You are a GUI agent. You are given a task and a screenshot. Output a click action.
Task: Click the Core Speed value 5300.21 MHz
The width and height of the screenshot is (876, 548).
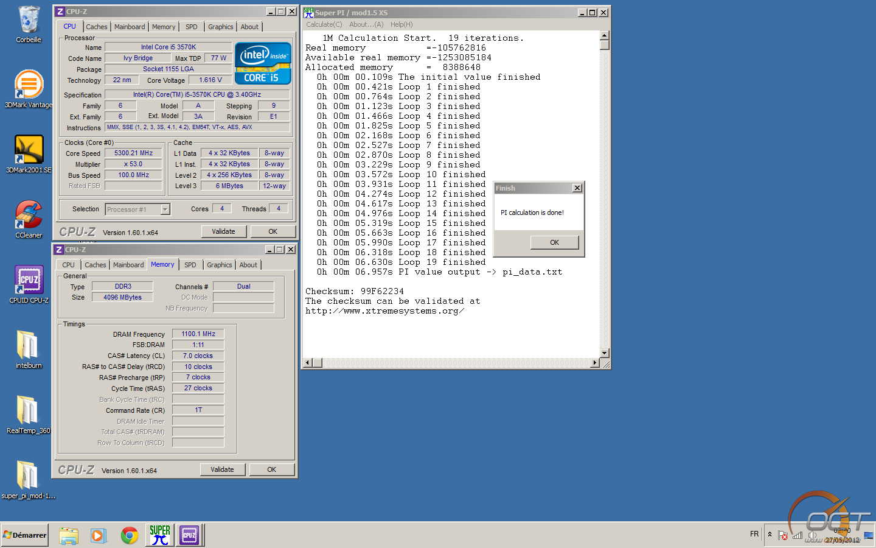tap(134, 153)
